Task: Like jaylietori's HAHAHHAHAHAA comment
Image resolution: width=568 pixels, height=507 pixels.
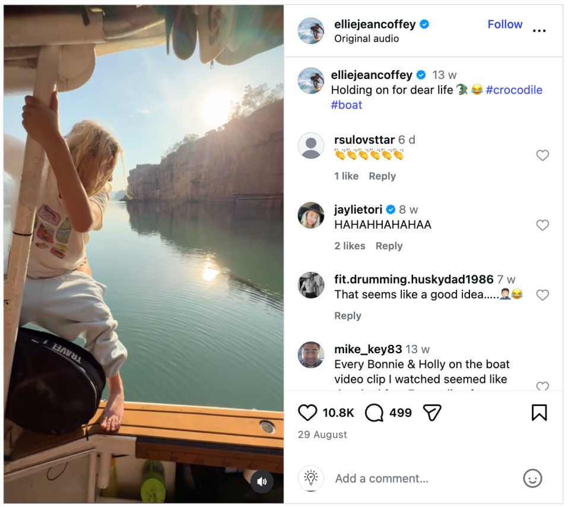Action: tap(542, 226)
